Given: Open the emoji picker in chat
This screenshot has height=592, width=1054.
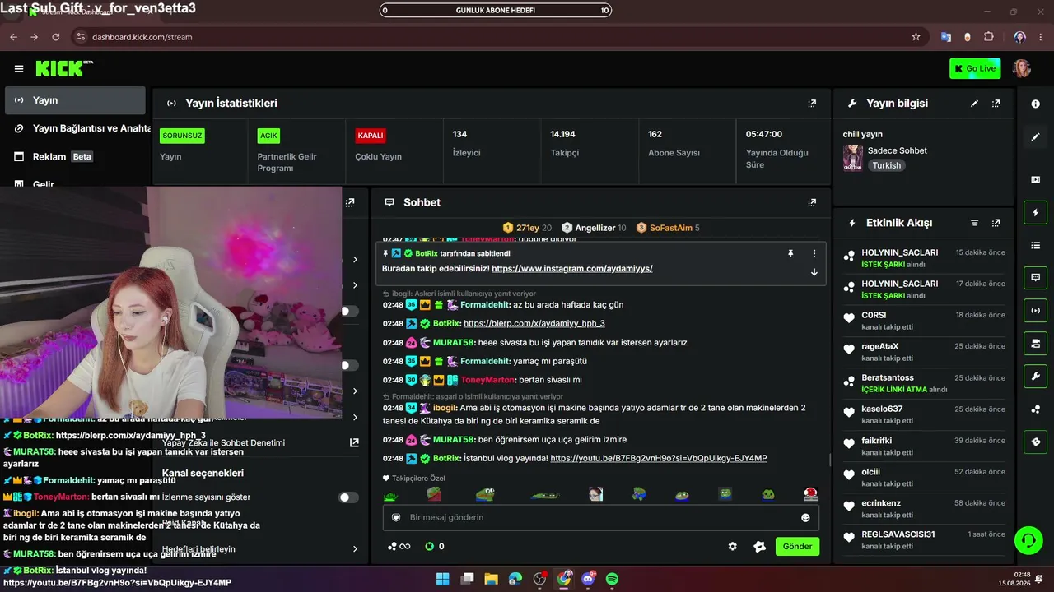Looking at the screenshot, I should (x=805, y=517).
